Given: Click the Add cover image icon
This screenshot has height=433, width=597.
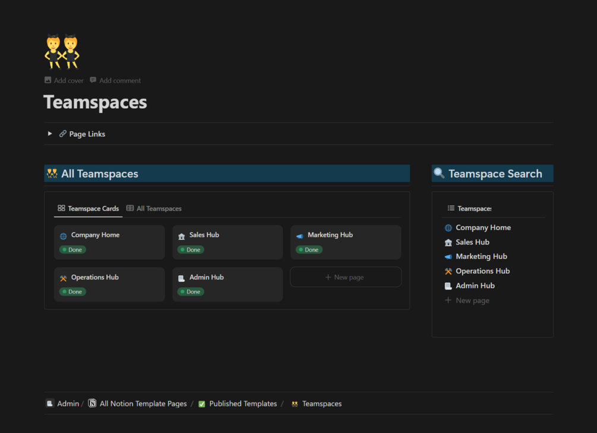Looking at the screenshot, I should click(x=48, y=80).
